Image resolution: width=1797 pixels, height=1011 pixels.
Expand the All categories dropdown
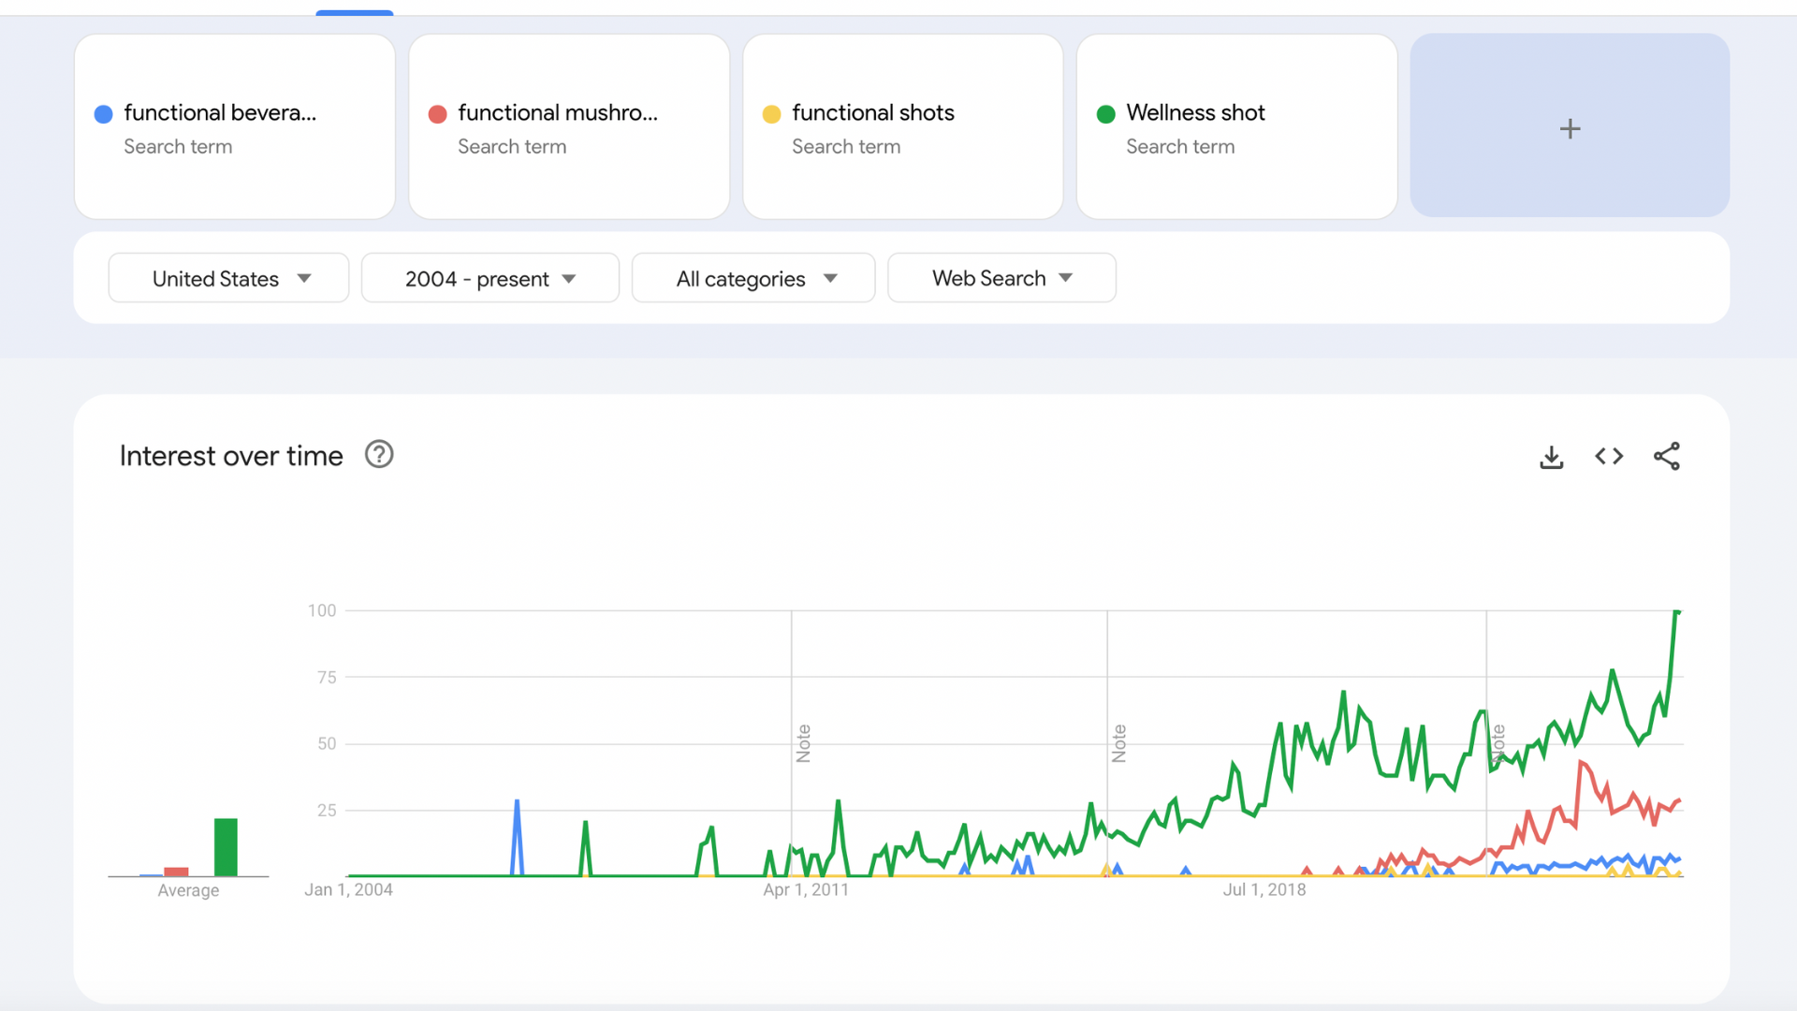[x=753, y=278]
